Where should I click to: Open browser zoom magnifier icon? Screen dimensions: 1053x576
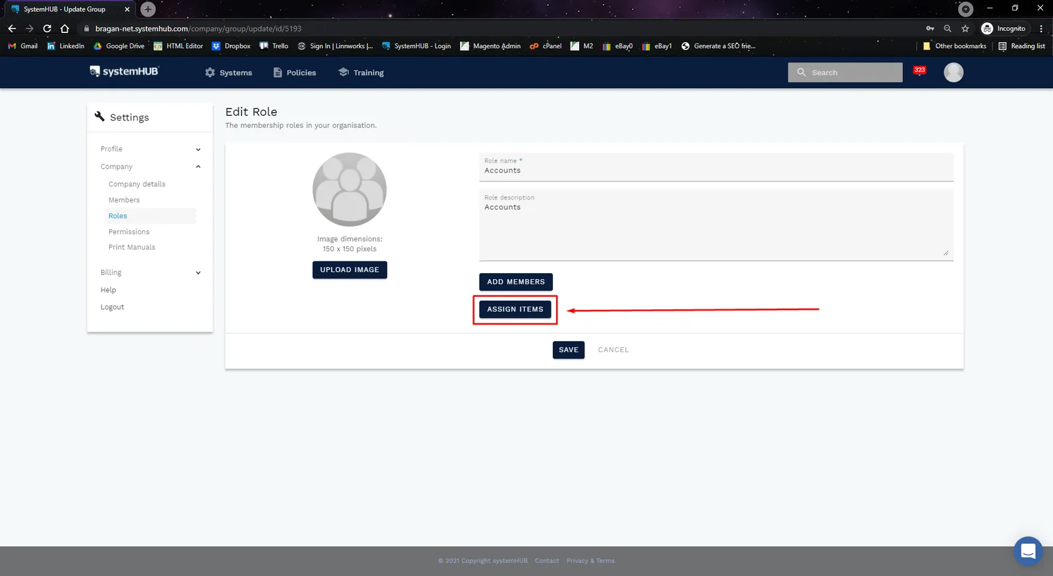pyautogui.click(x=948, y=28)
